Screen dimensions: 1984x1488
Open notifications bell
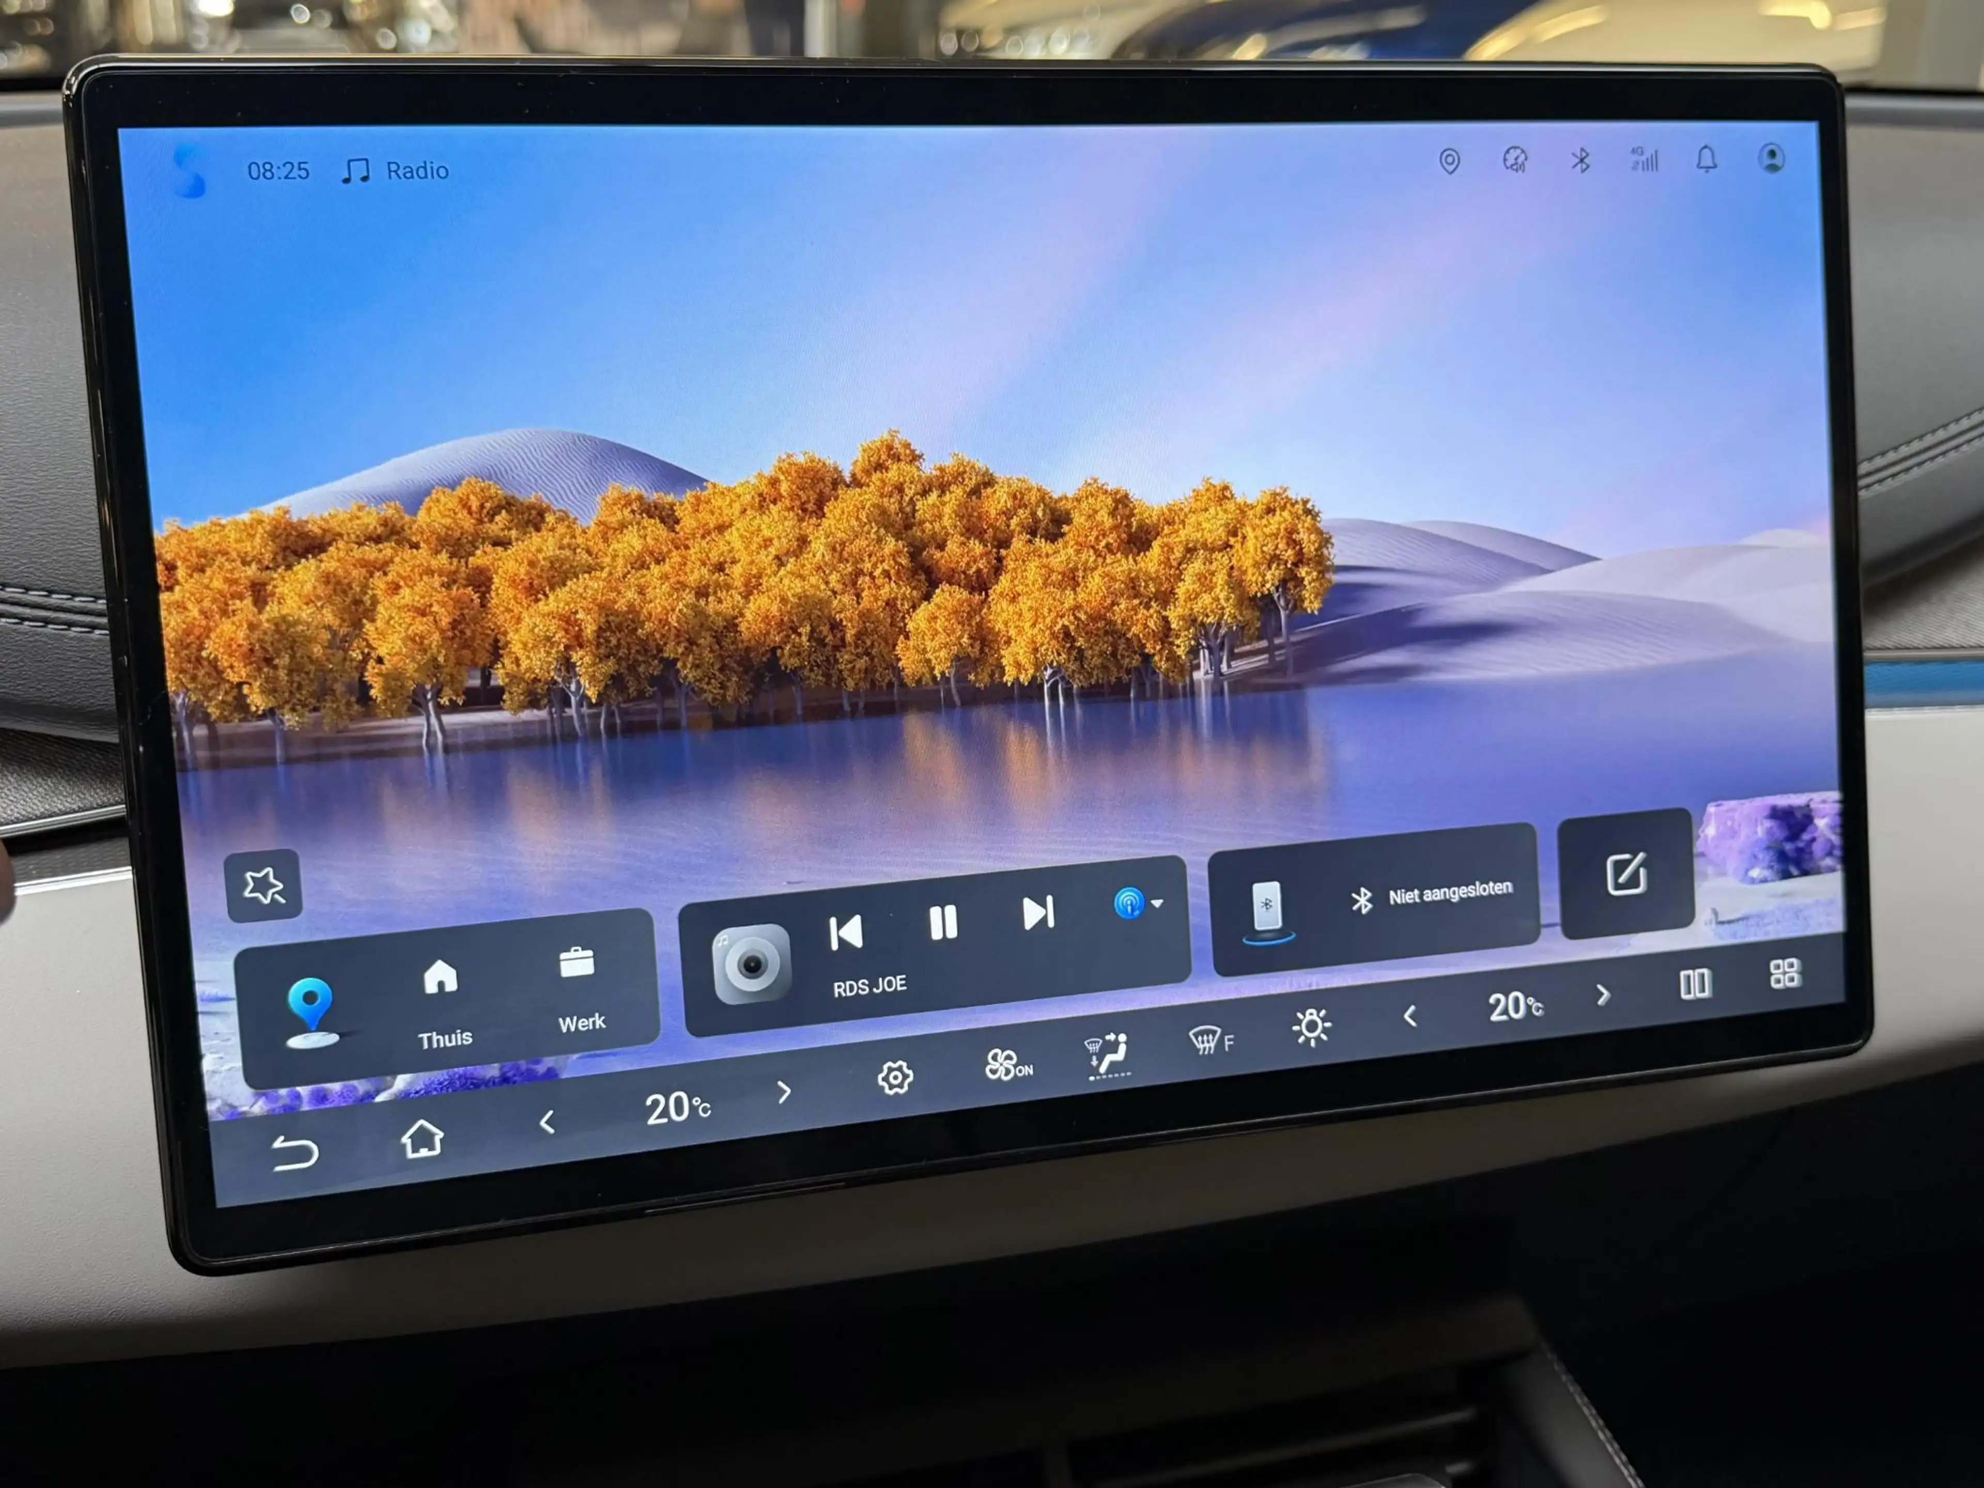1706,159
